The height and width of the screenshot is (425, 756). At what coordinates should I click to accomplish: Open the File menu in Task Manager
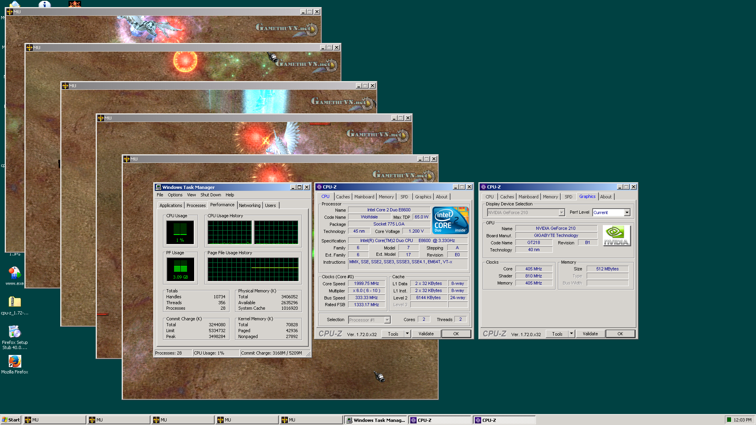coord(160,195)
